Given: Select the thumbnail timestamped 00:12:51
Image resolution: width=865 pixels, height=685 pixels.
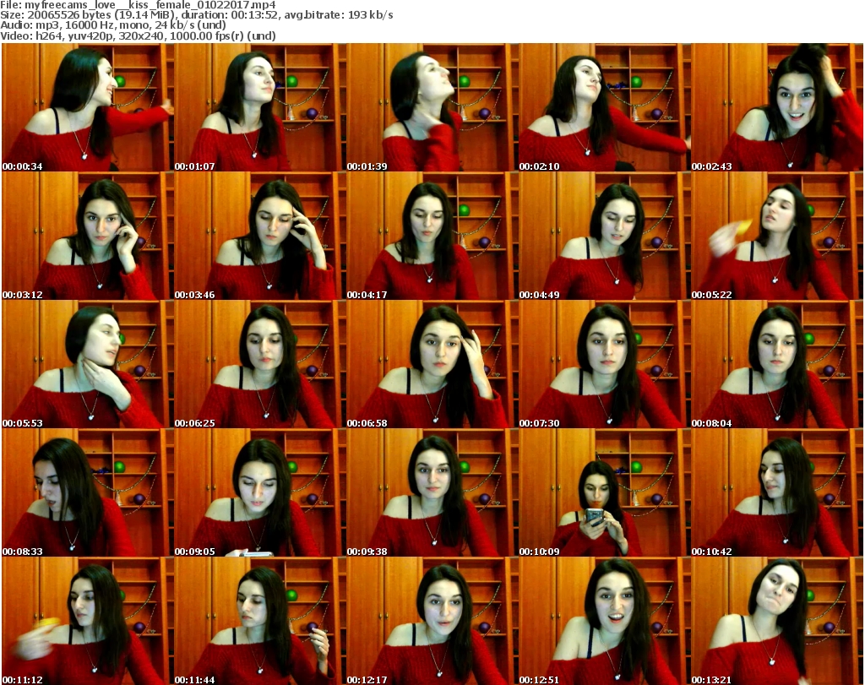Looking at the screenshot, I should 605,621.
